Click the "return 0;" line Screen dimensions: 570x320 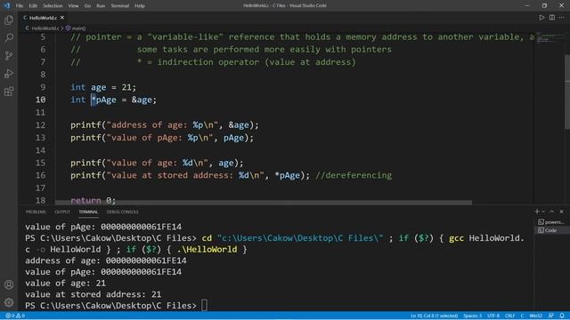(93, 200)
